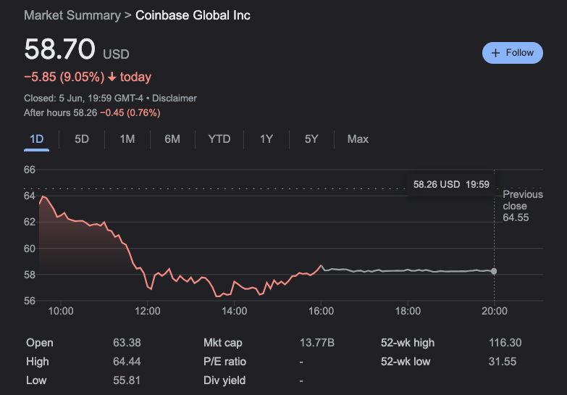Switch to the 5D range tab
Viewport: 567px width, 395px height.
tap(82, 139)
